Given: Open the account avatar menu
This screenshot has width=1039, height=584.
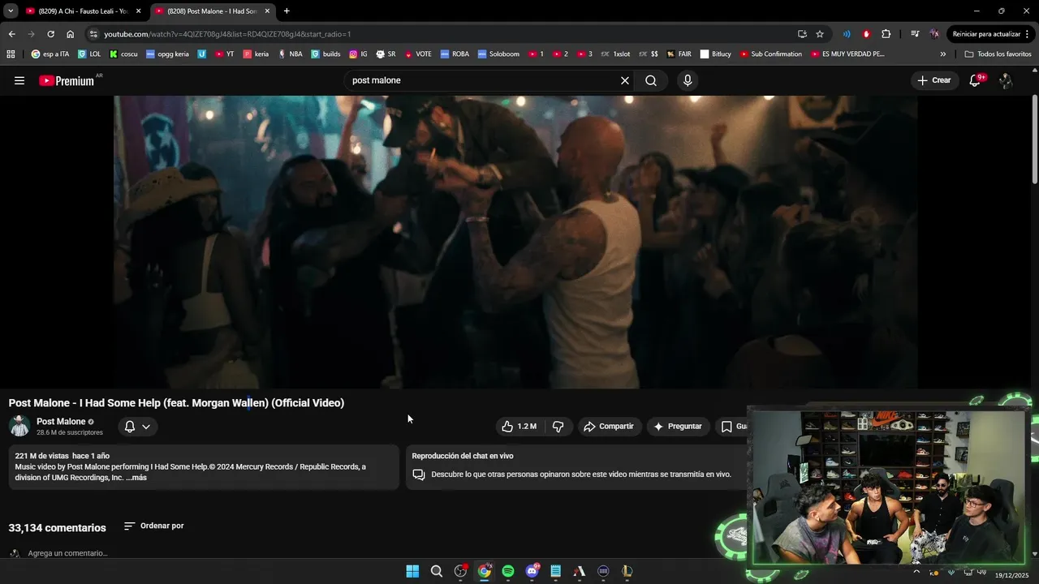Looking at the screenshot, I should point(1006,80).
